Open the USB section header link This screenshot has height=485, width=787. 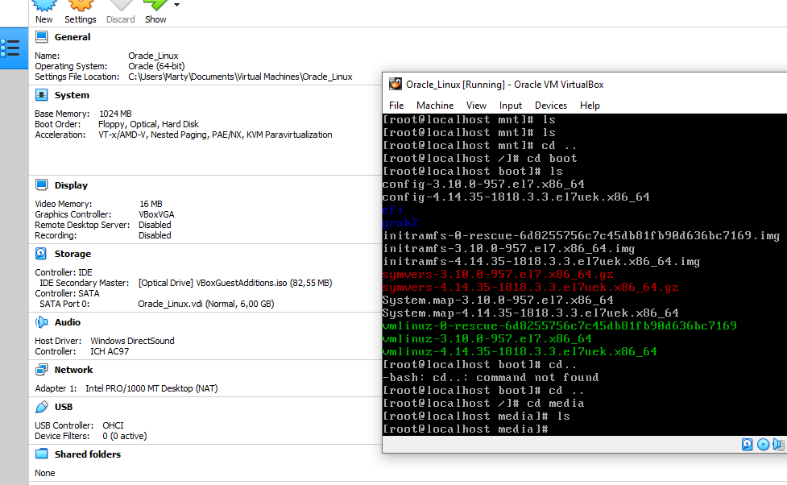tap(64, 407)
